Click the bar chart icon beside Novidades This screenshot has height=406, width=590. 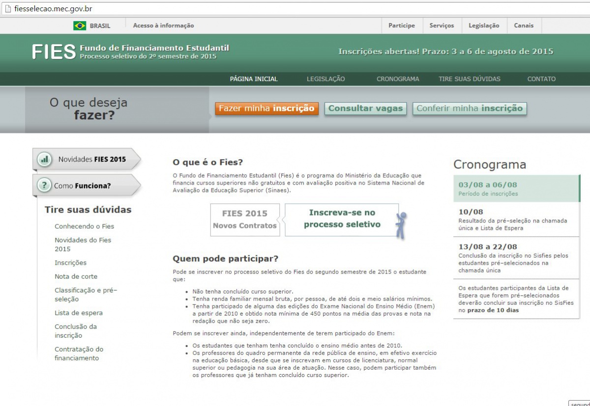[x=45, y=159]
